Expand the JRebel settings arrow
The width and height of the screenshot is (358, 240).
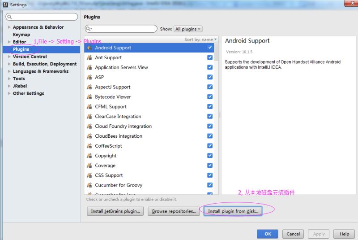pyautogui.click(x=9, y=86)
